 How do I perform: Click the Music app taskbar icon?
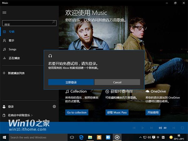[x=117, y=138]
